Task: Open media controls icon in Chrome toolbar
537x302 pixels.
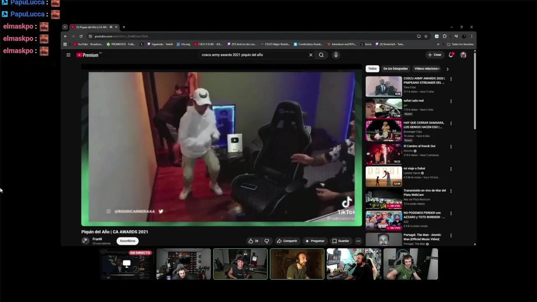Action: pyautogui.click(x=456, y=36)
